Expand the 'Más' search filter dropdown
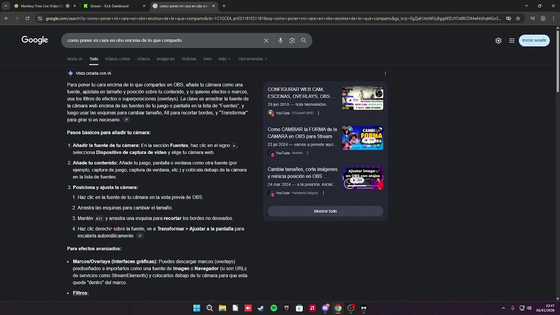 click(x=224, y=59)
